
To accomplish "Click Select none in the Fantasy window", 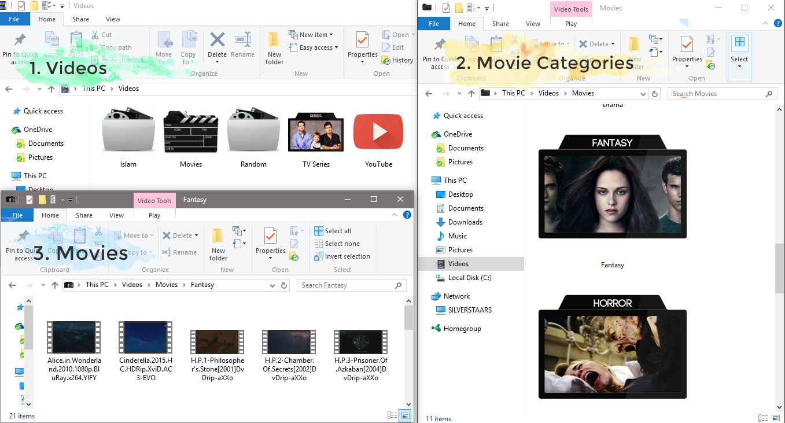I will [x=337, y=244].
